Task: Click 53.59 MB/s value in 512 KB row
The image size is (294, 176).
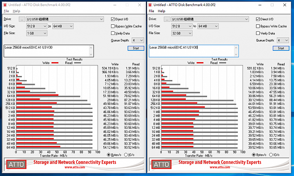Action: tap(256, 108)
